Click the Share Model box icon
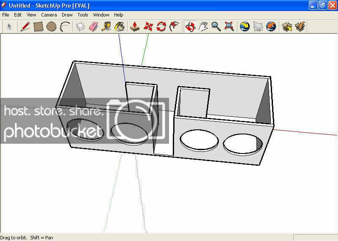The image size is (338, 241). 300,27
